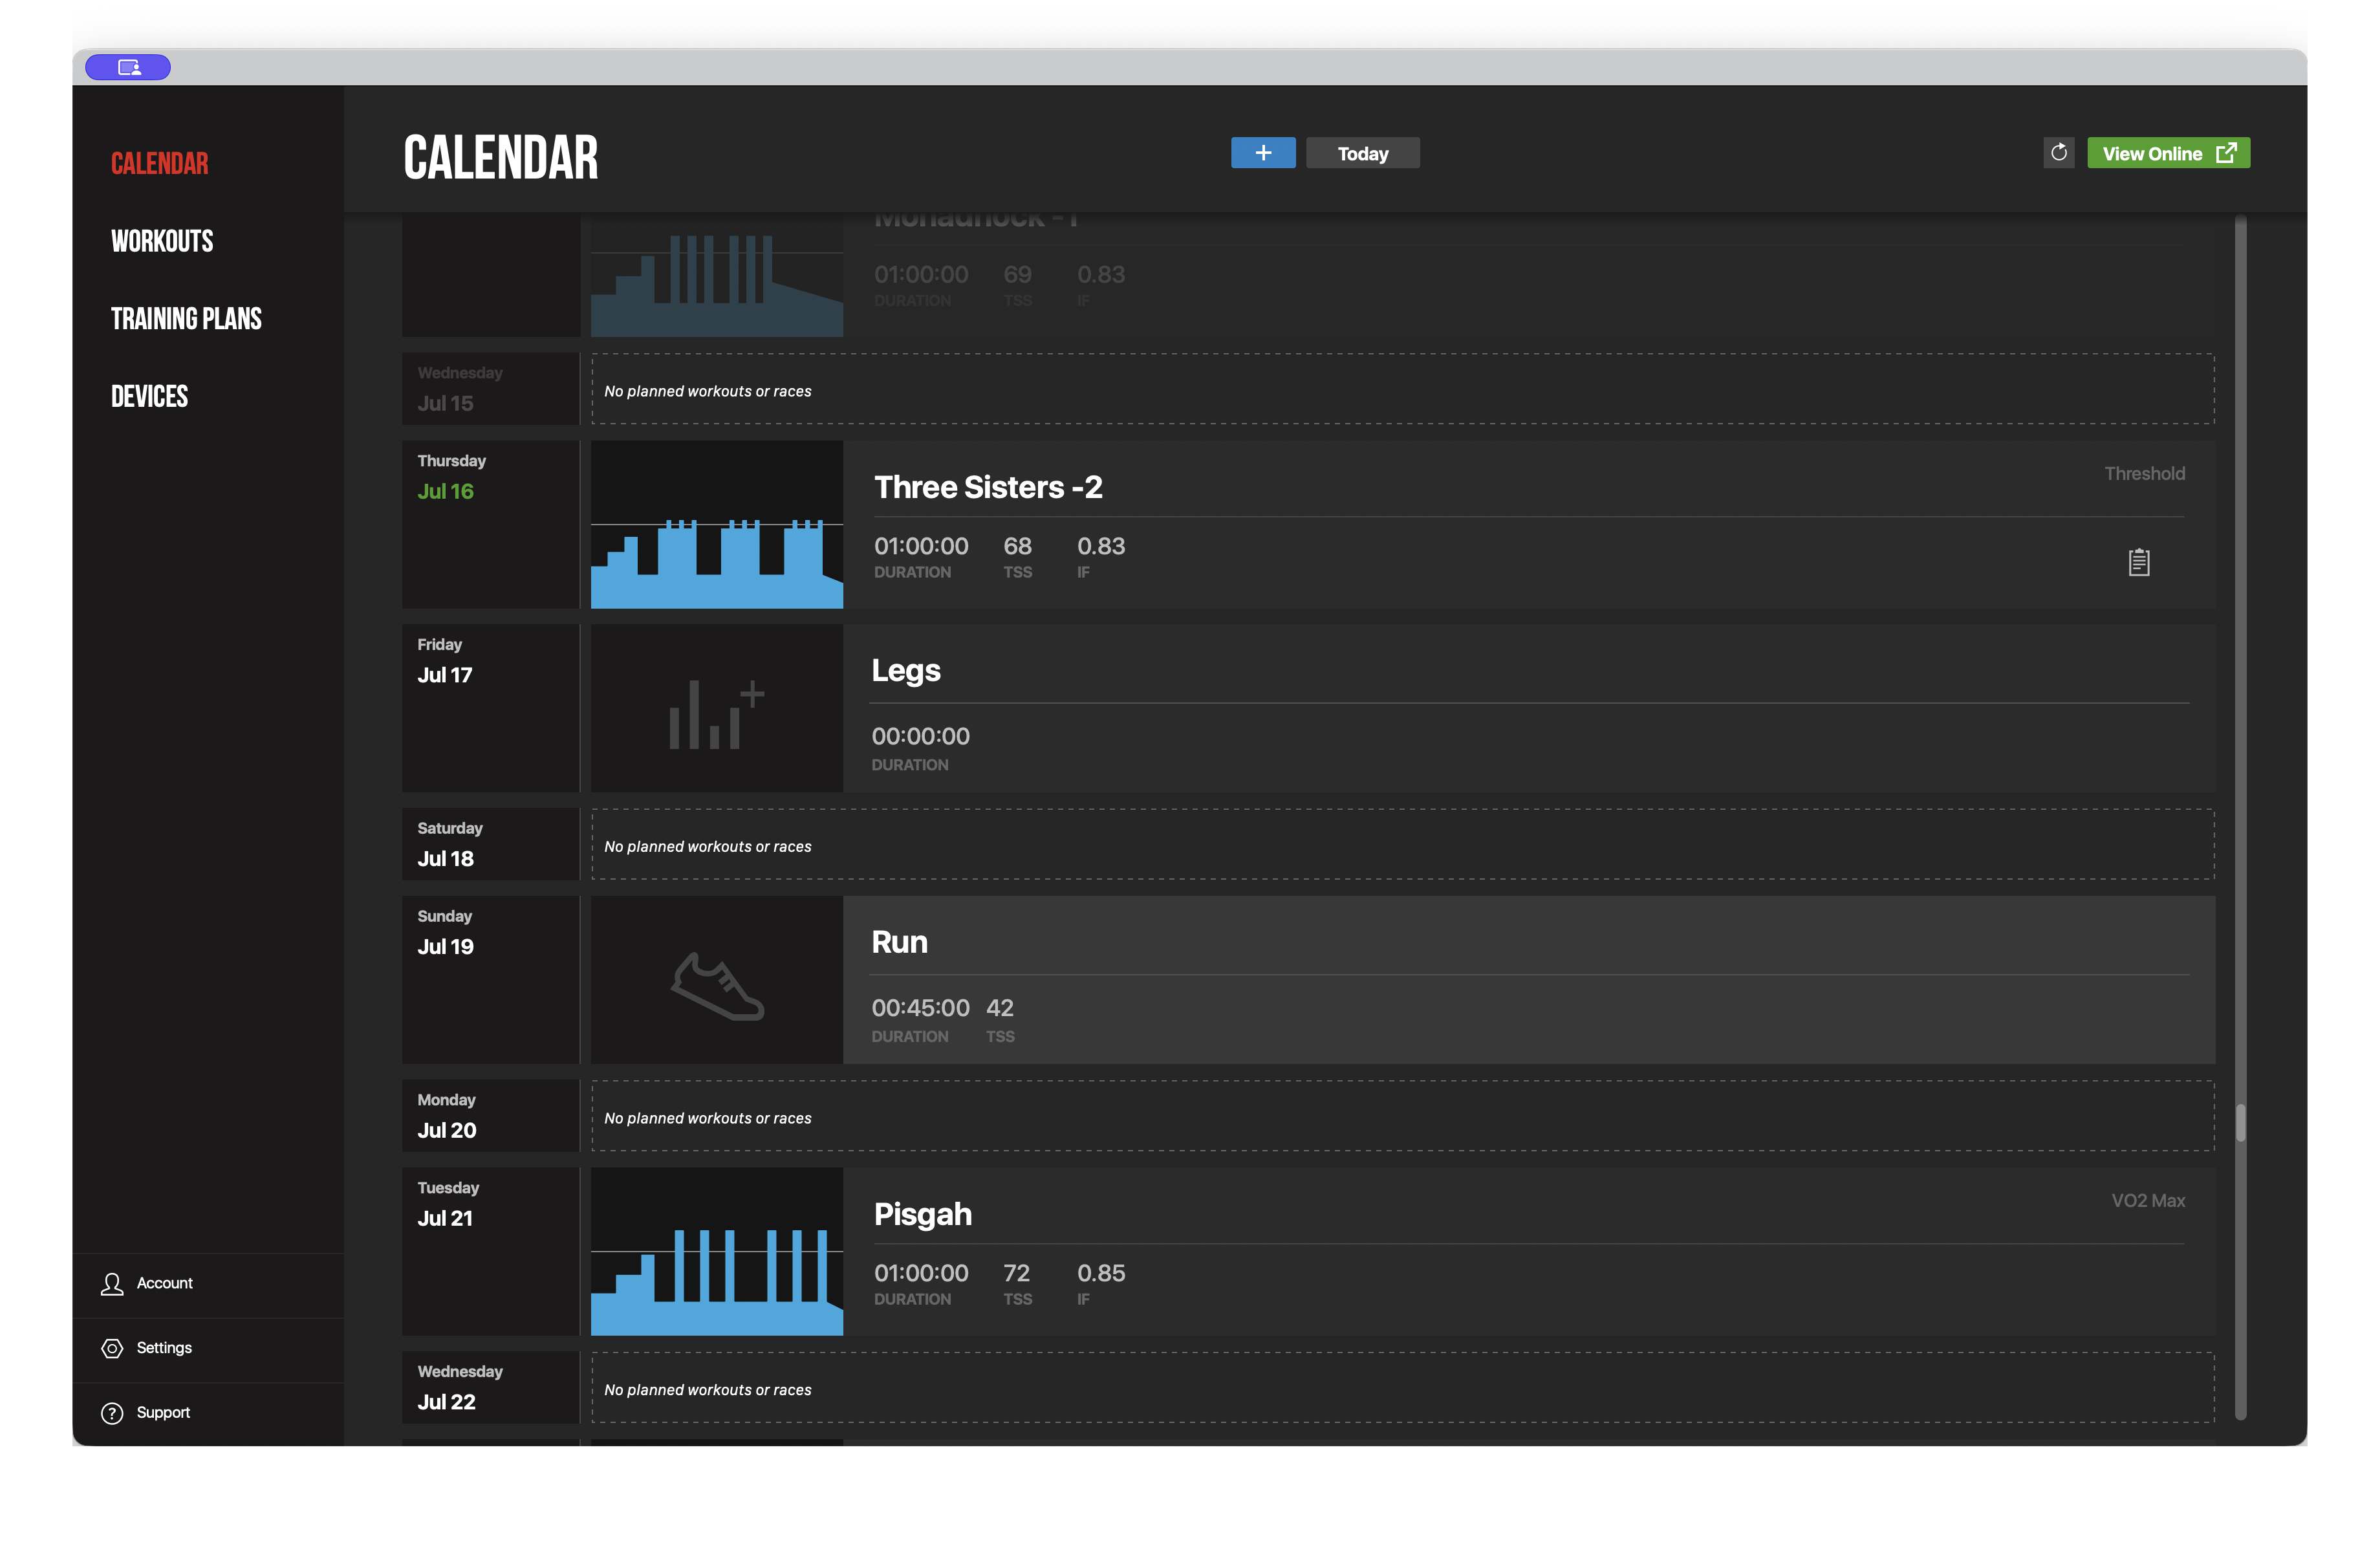This screenshot has width=2380, height=1542.
Task: Select the Monday Jul 20 date cell
Action: 490,1116
